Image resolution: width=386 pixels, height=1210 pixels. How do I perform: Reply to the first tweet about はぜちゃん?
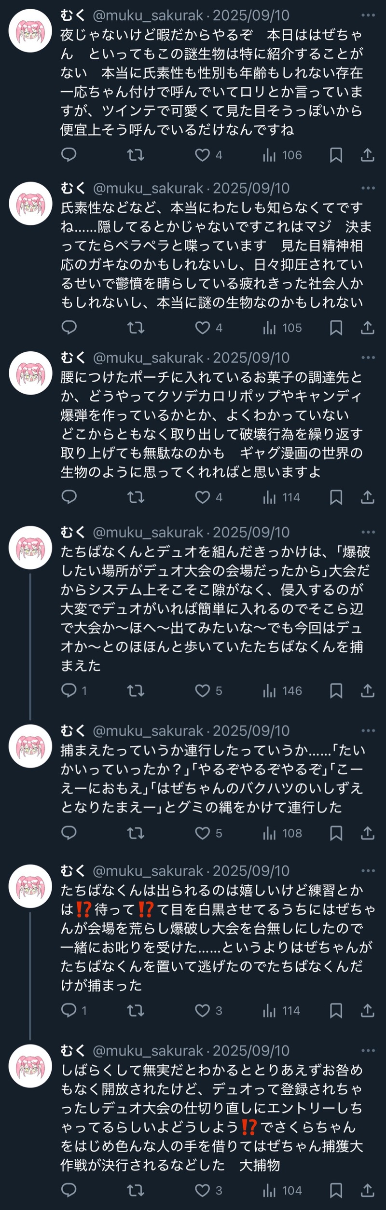69,155
